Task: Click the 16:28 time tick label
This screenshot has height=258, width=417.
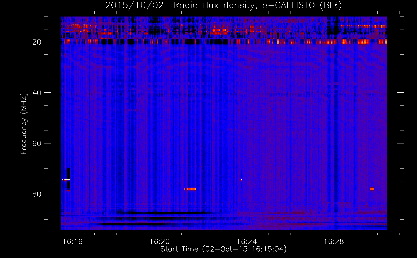Action: [x=334, y=242]
